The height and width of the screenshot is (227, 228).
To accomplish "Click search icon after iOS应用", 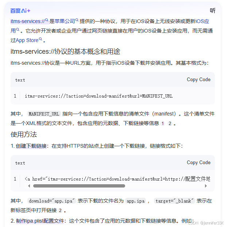I will (18, 30).
